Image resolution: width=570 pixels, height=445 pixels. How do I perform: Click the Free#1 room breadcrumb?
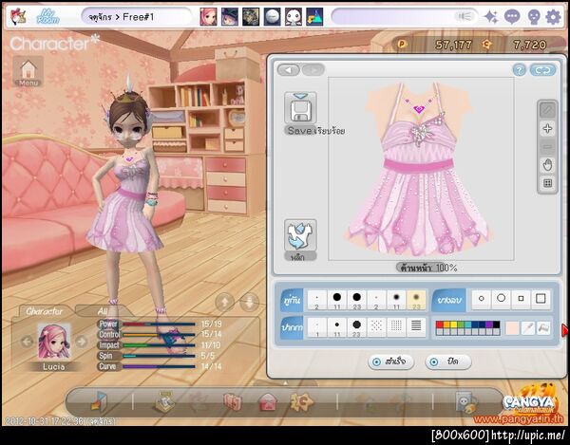click(x=138, y=17)
